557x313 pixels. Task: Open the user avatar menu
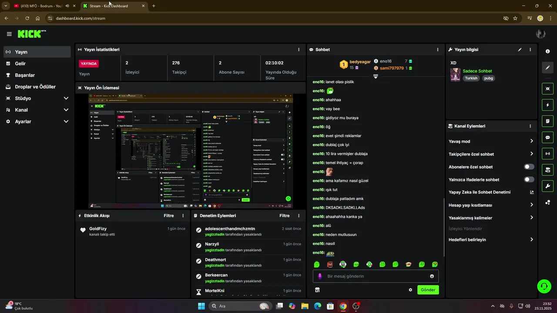click(x=541, y=34)
